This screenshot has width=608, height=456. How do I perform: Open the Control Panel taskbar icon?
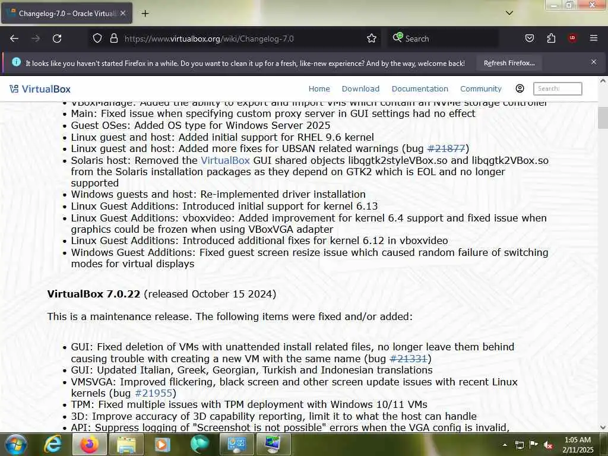(x=236, y=445)
